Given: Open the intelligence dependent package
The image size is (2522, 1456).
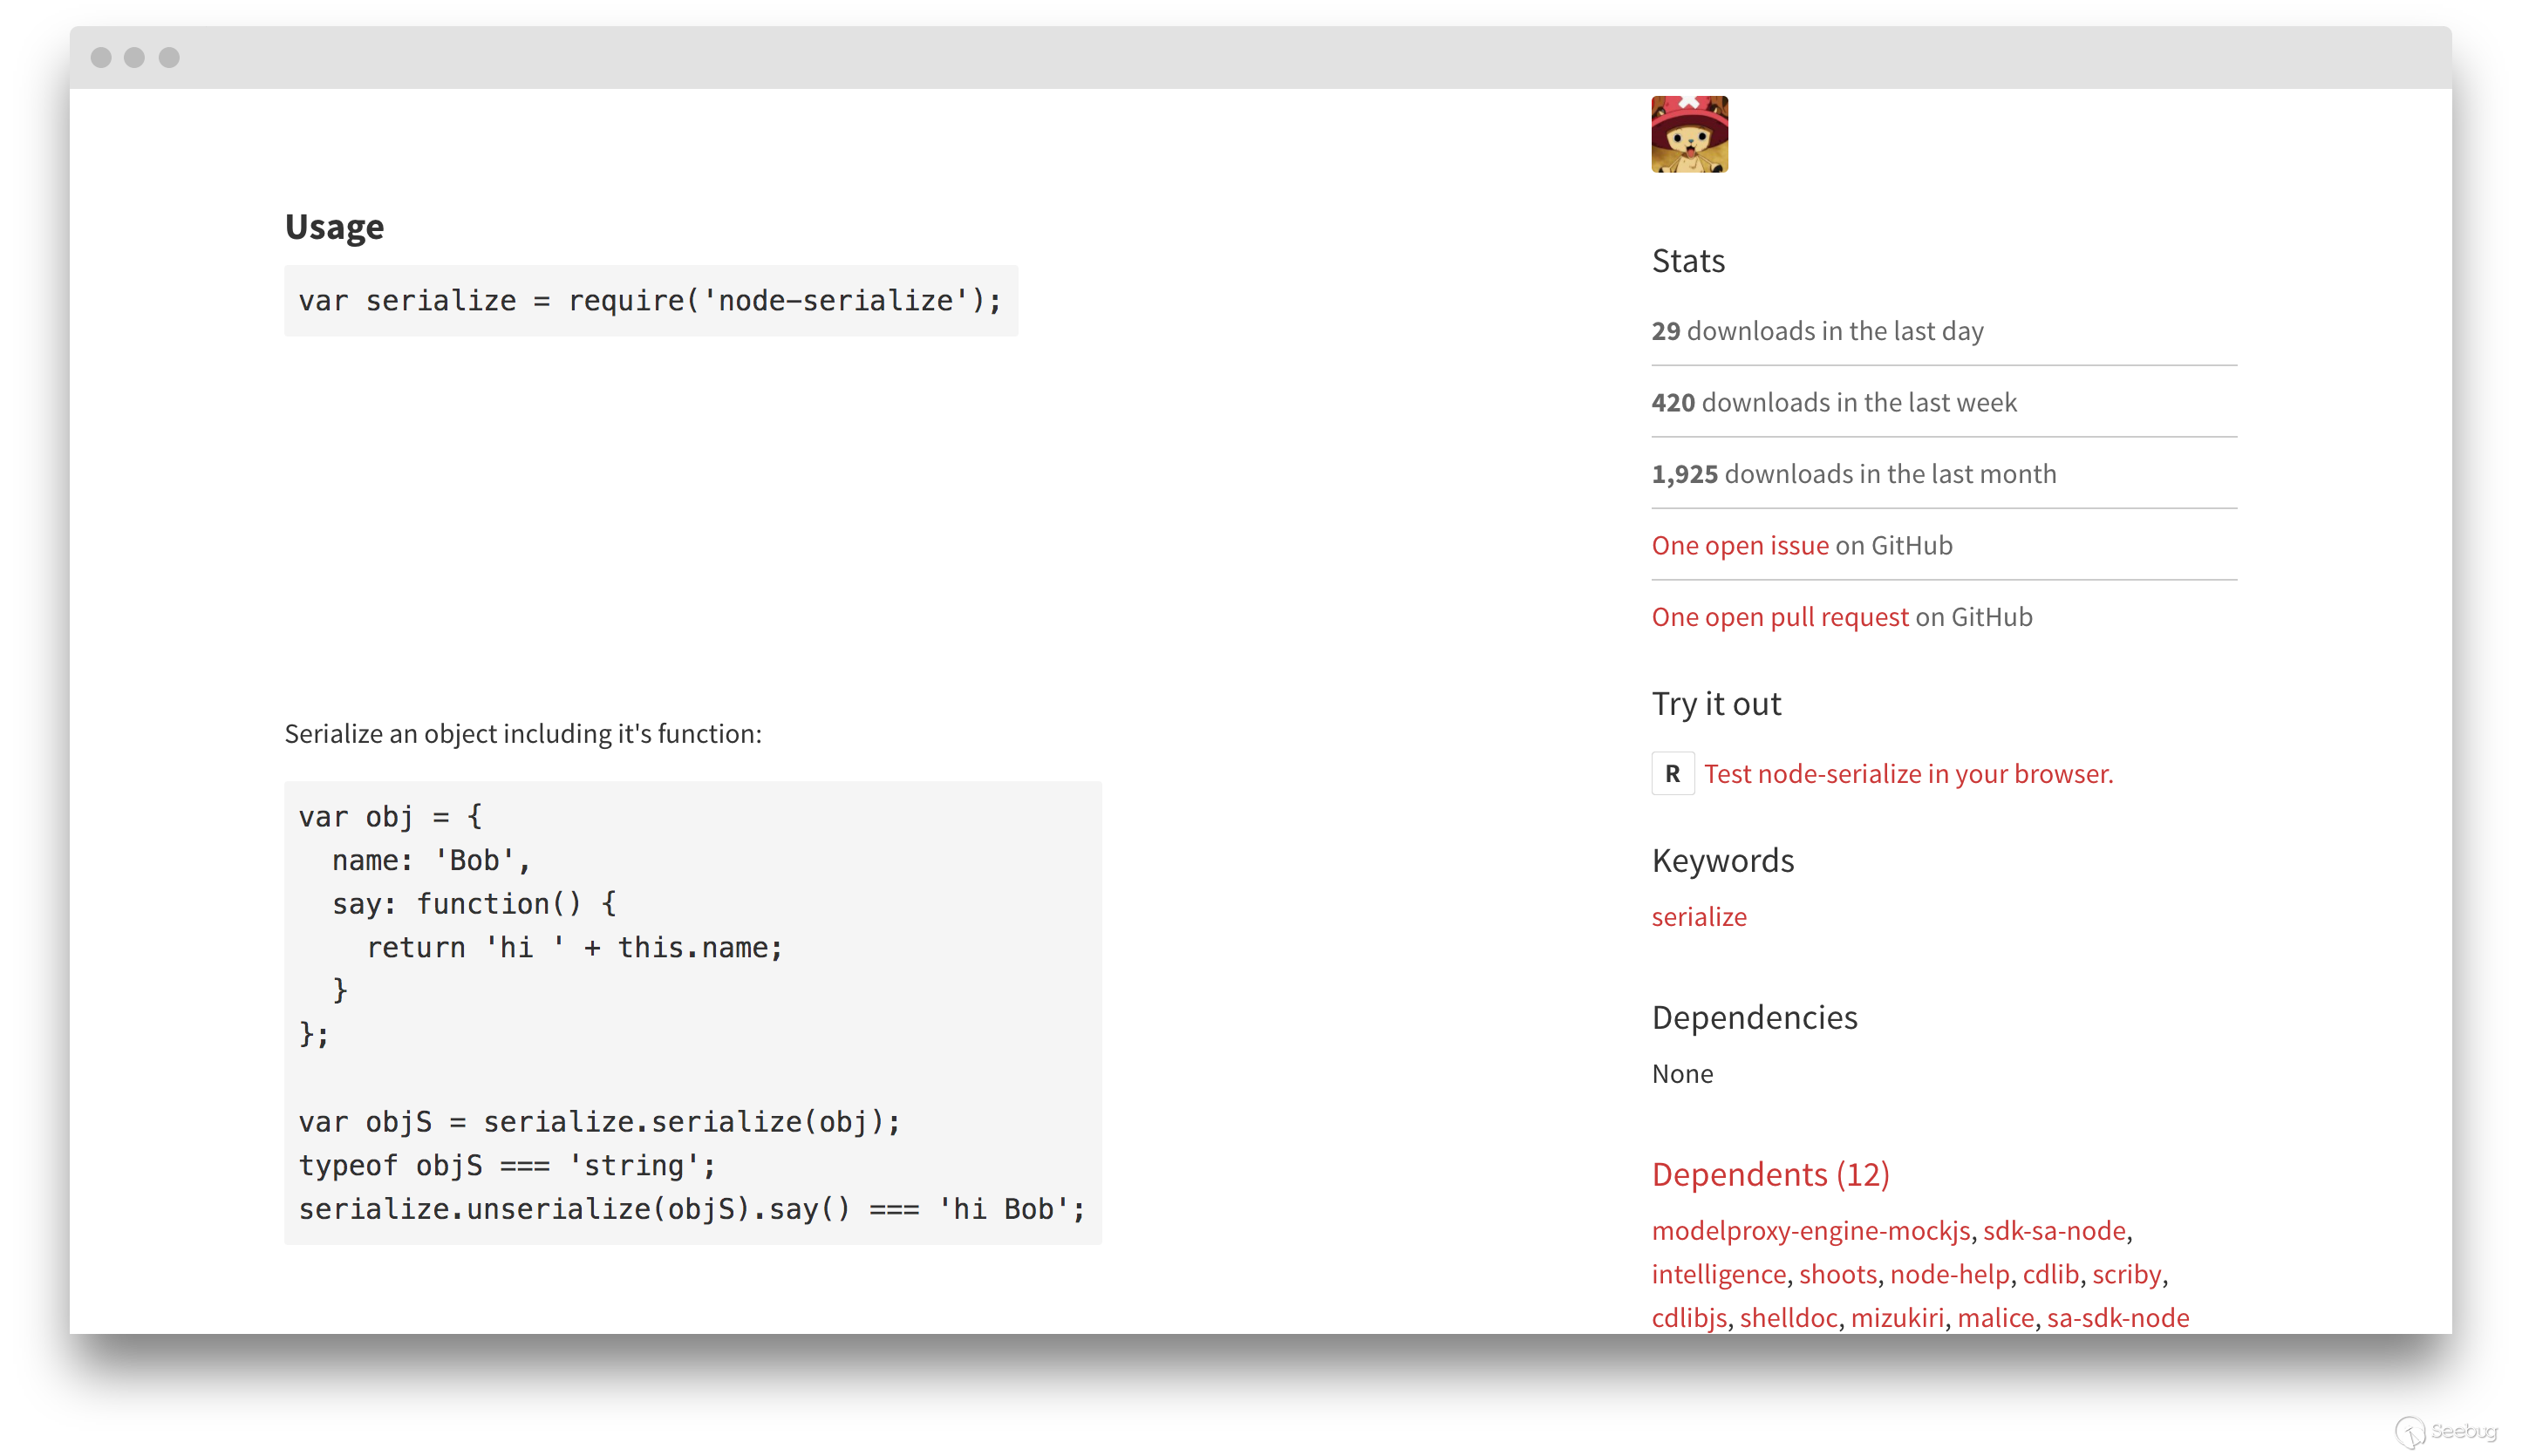Looking at the screenshot, I should (x=1718, y=1274).
